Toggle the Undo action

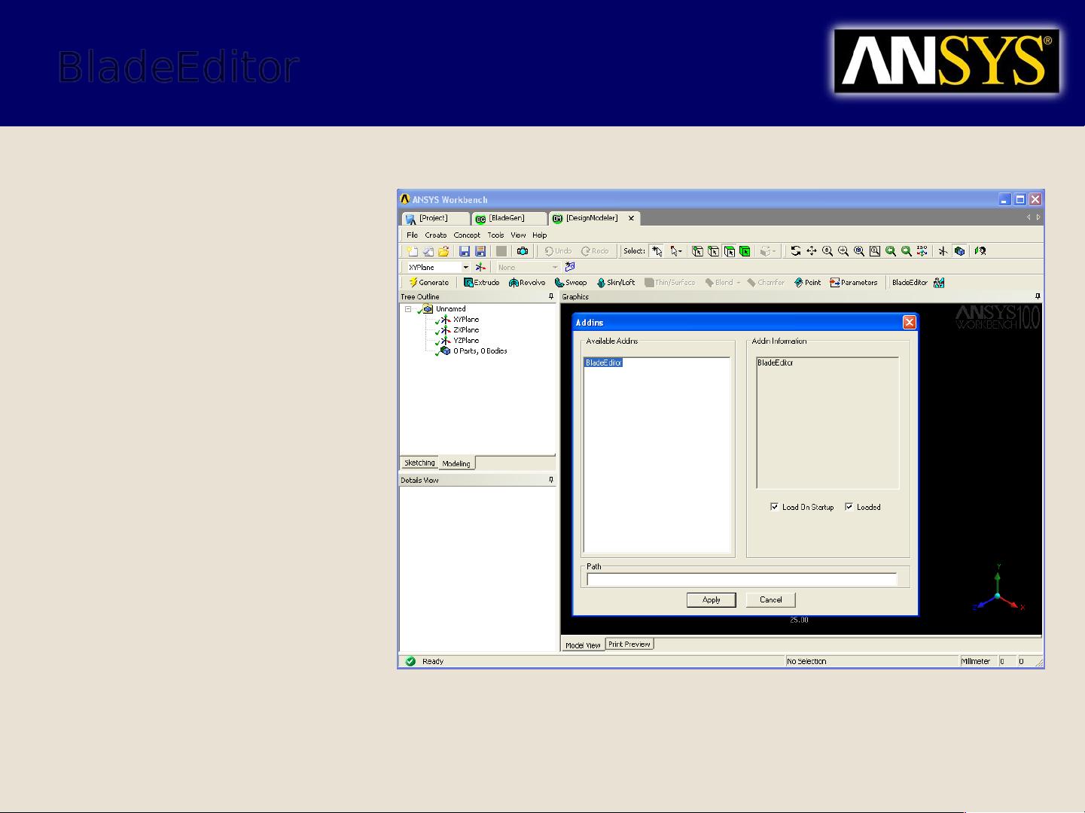(557, 250)
